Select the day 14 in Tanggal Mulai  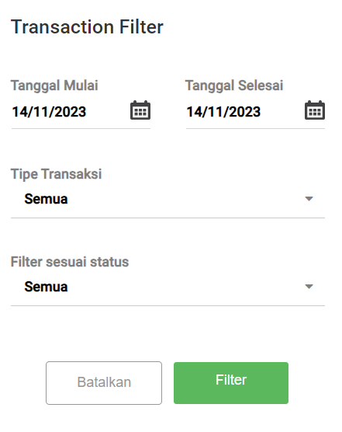[19, 112]
